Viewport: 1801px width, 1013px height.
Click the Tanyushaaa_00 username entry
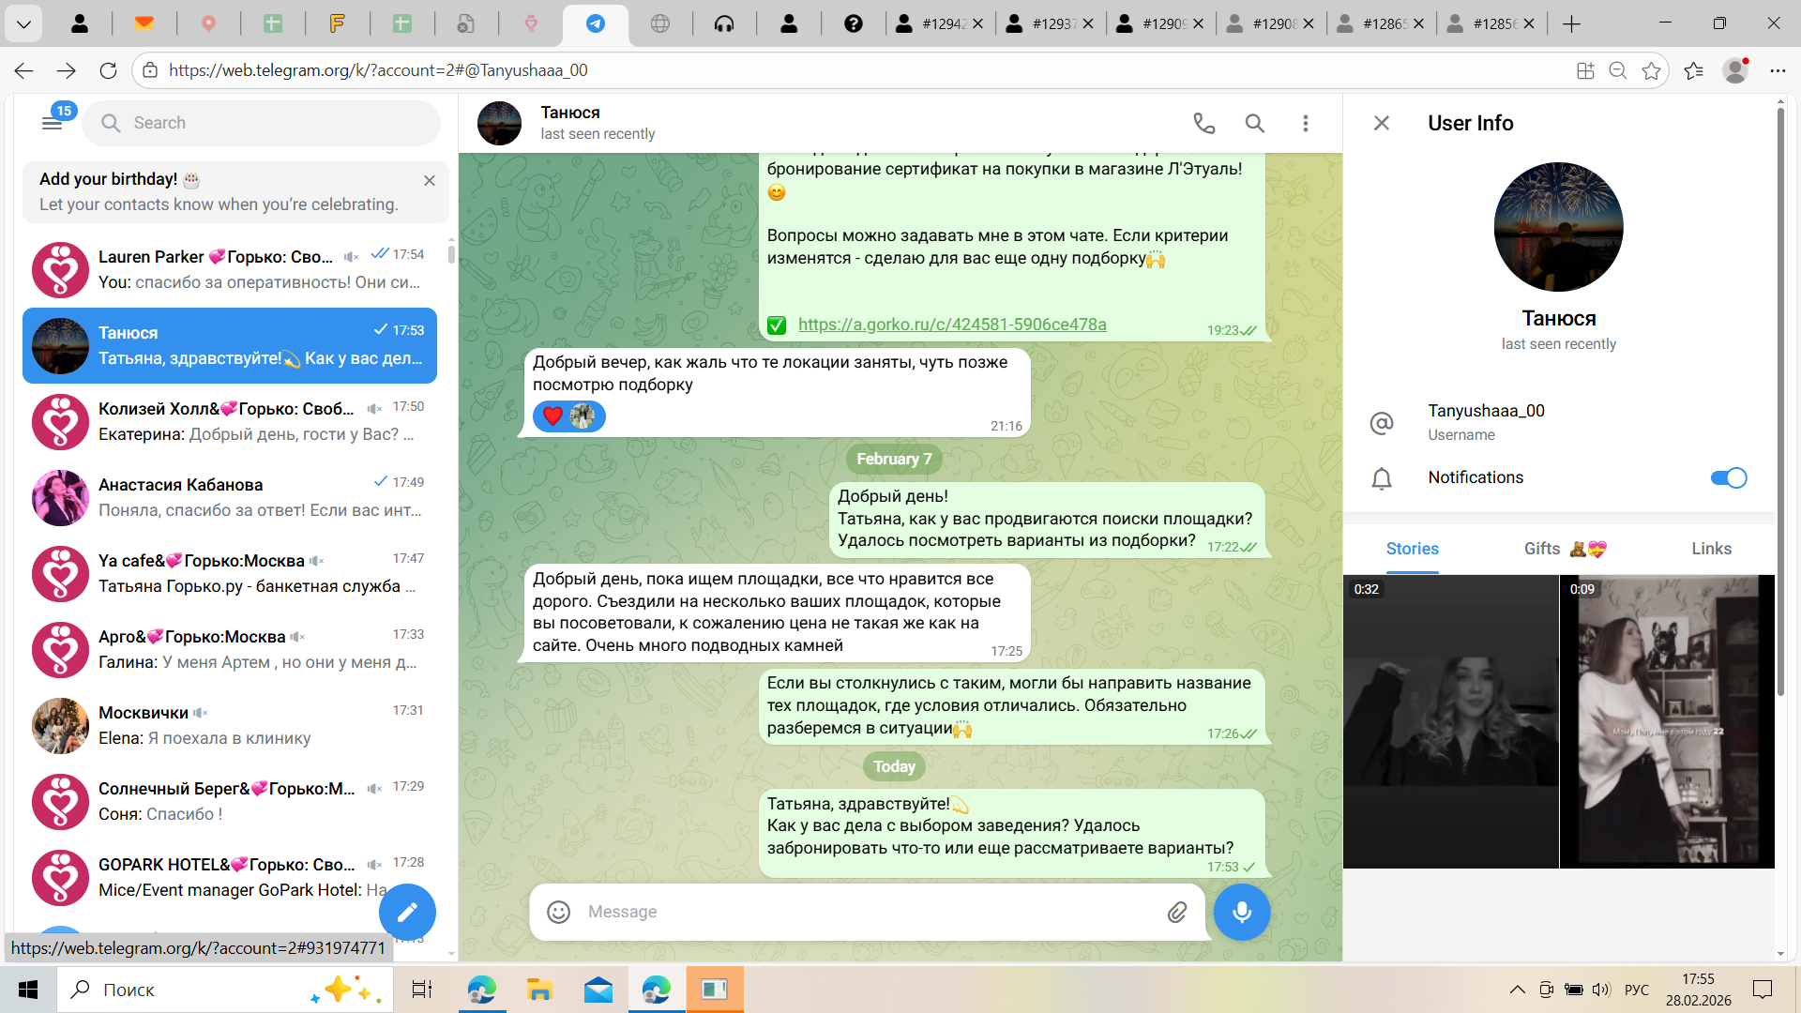(x=1486, y=421)
